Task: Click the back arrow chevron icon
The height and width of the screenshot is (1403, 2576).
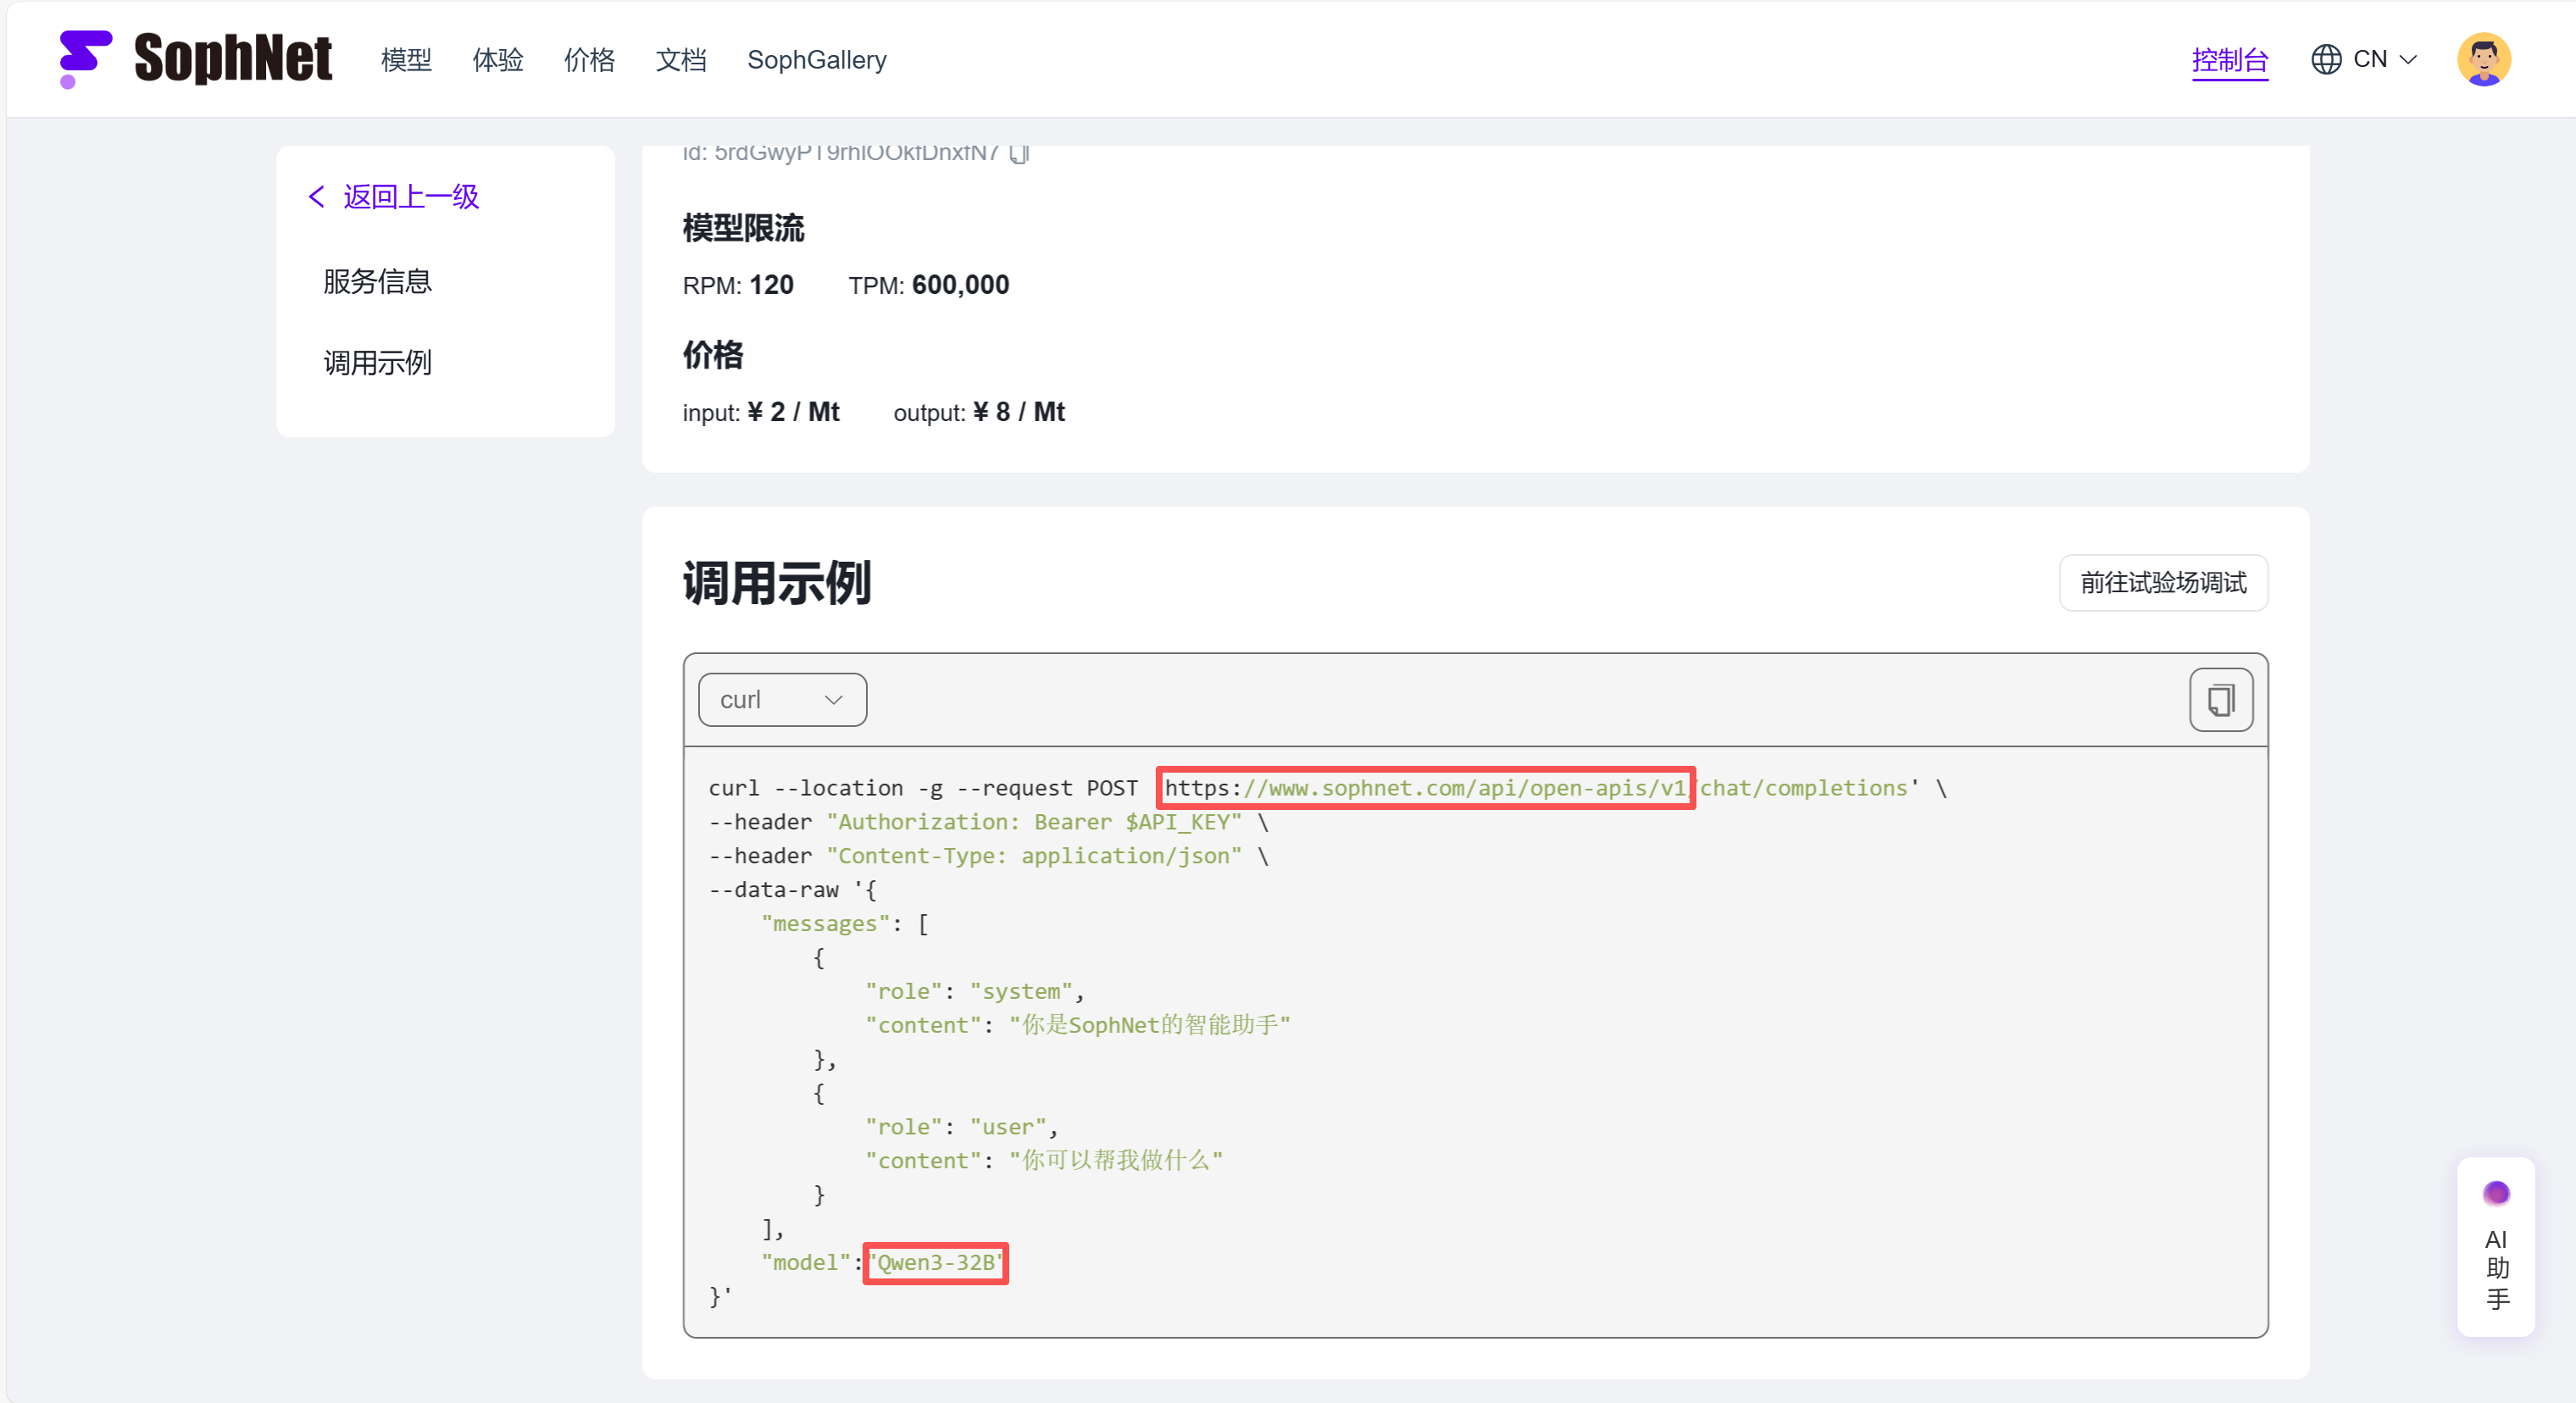Action: tap(317, 196)
